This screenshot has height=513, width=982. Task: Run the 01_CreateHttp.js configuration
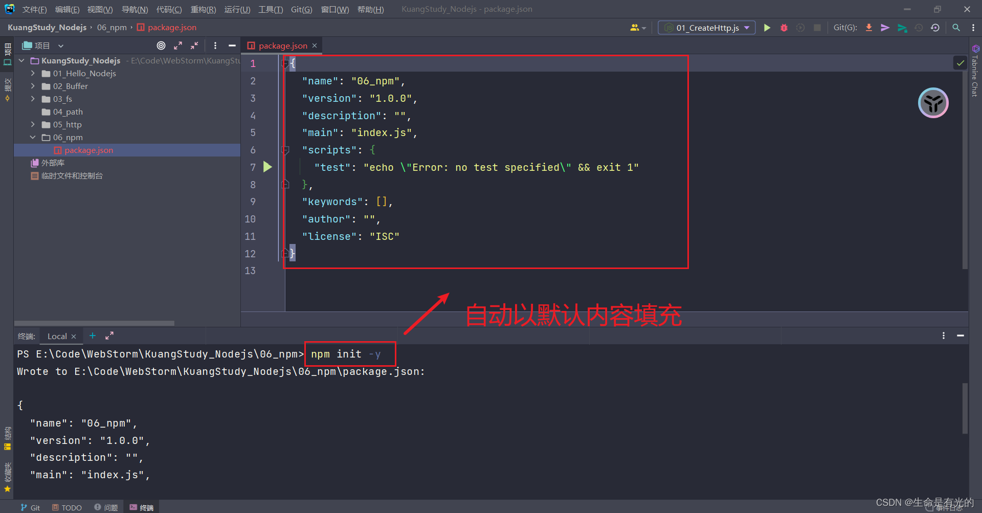tap(767, 28)
